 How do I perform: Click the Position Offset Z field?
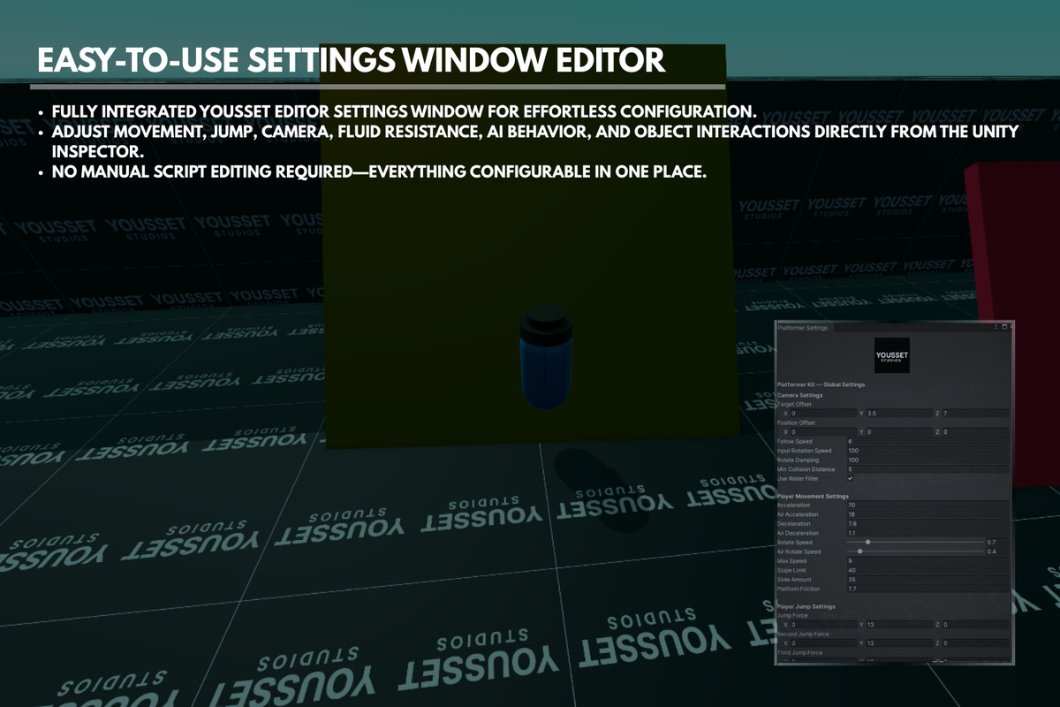click(x=975, y=431)
